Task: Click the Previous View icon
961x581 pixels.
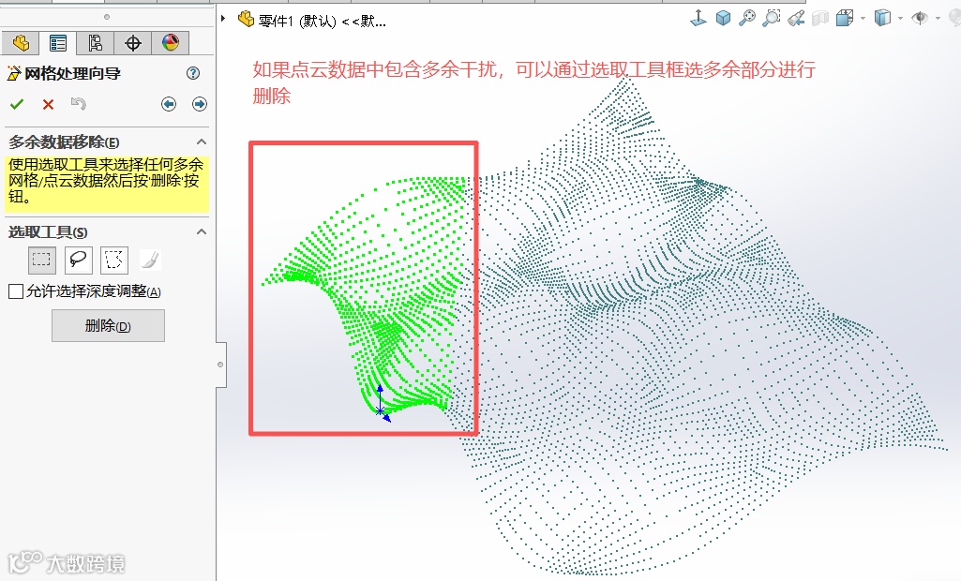Action: coord(796,19)
